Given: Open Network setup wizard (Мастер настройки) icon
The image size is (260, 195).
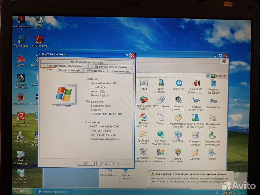Looking at the screenshot, I should point(143,120).
